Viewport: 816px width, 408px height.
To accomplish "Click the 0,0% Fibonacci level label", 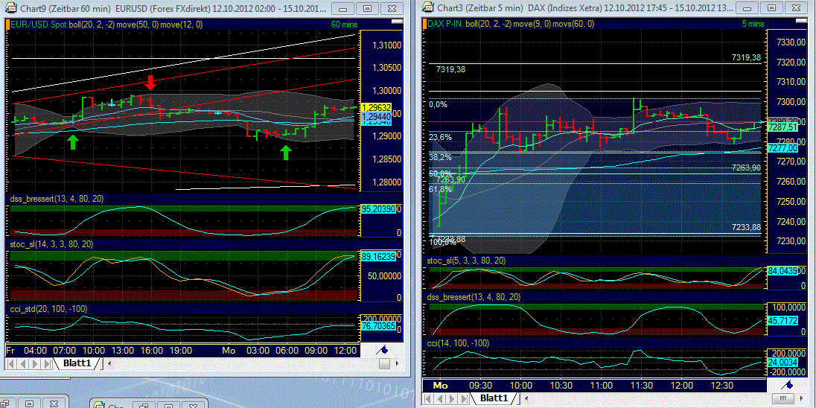I will (439, 104).
